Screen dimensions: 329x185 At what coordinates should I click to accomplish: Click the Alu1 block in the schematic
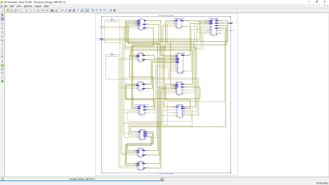[x=141, y=24]
